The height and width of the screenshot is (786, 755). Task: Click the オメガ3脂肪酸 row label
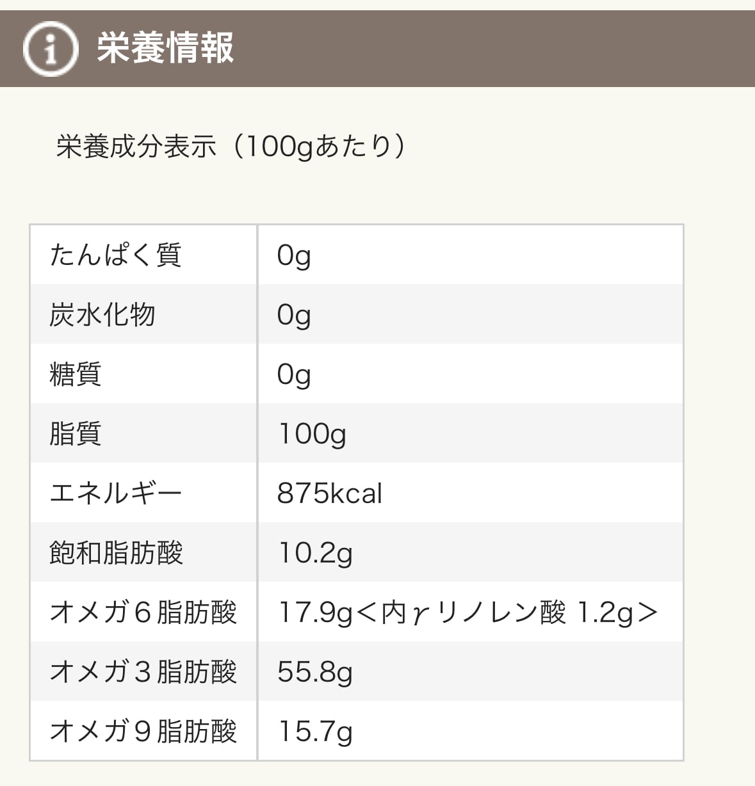point(143,671)
